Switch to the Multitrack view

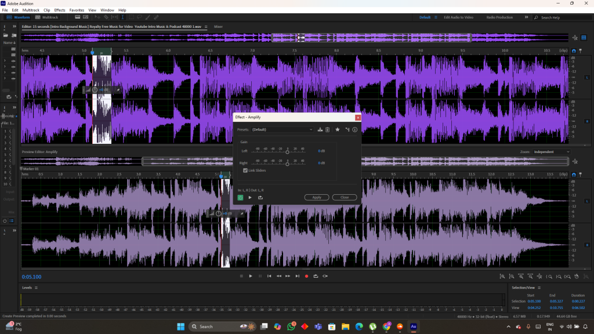tap(46, 17)
